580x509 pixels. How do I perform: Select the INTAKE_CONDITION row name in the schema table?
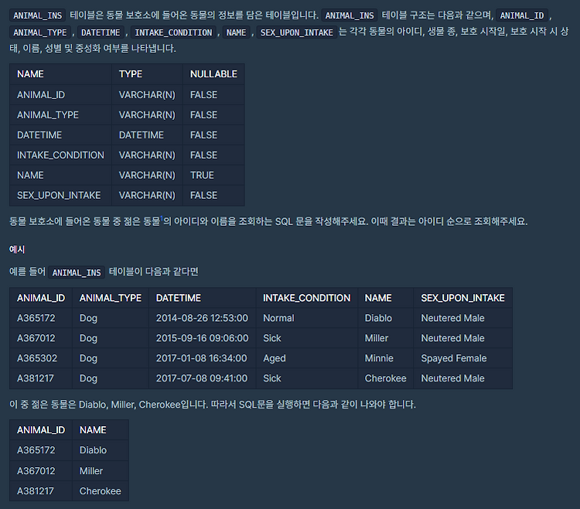(x=60, y=155)
